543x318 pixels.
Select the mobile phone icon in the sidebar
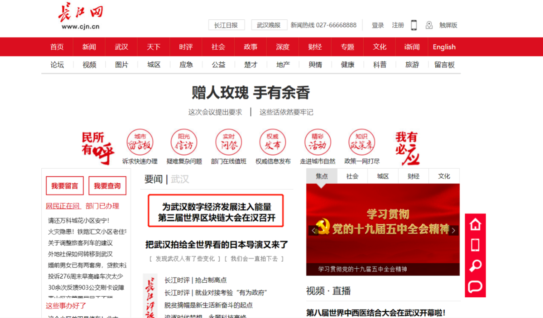pyautogui.click(x=475, y=246)
